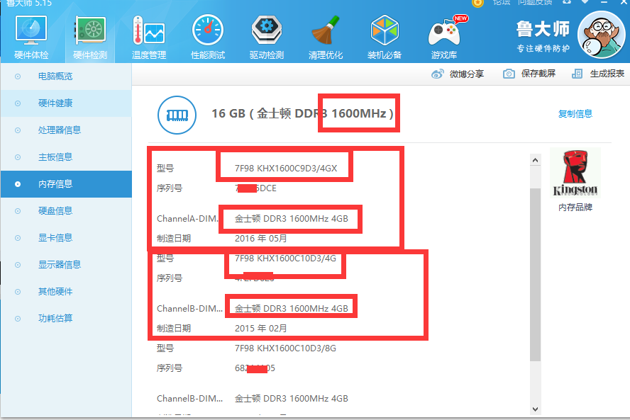The image size is (630, 420).
Task: Click manufacture date '2016 年 05月'
Action: 261,239
